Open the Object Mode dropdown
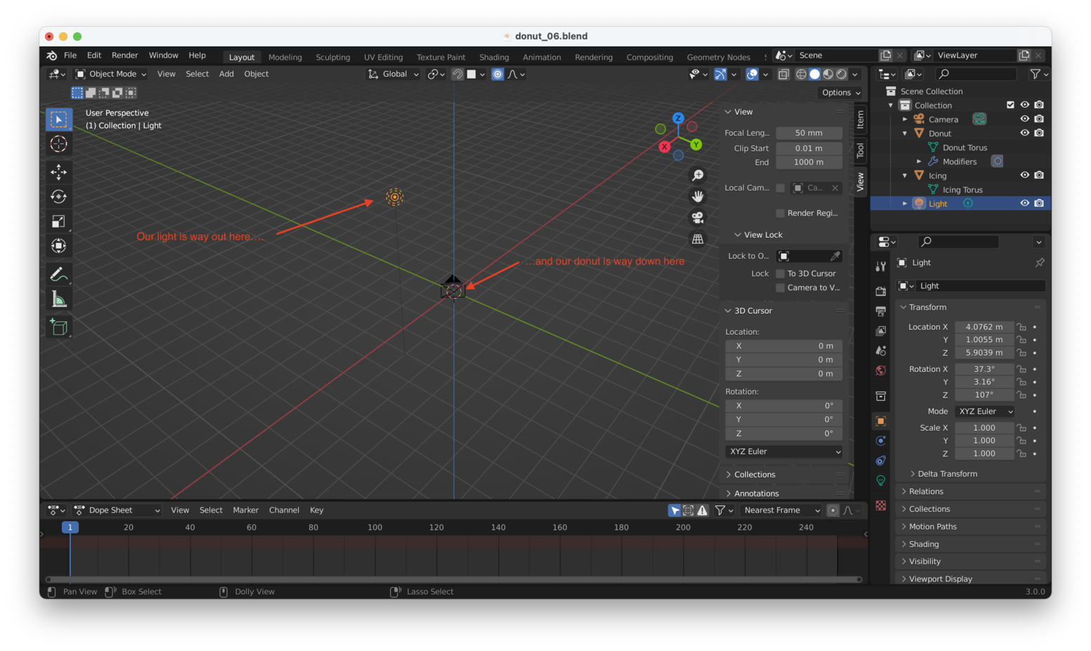 click(x=111, y=74)
